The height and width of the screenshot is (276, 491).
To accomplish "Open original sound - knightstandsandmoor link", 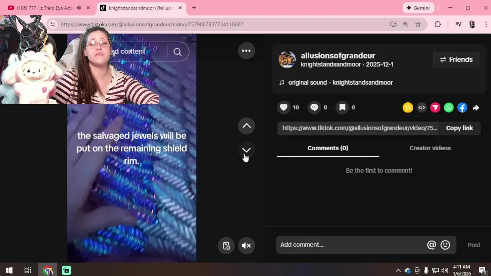I will pyautogui.click(x=340, y=82).
